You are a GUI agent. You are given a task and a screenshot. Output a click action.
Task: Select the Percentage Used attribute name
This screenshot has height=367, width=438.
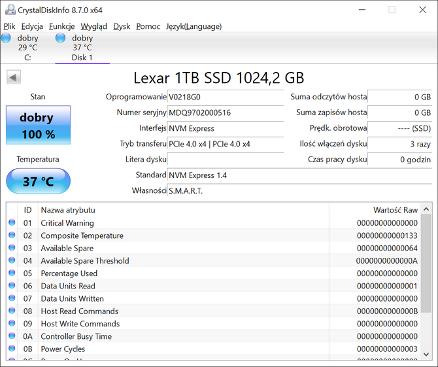coord(69,273)
